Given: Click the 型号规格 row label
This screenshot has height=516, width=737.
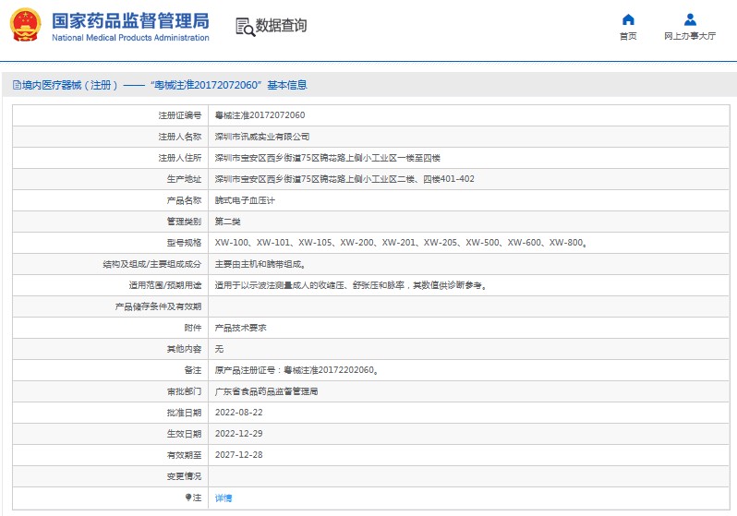Looking at the screenshot, I should point(184,243).
